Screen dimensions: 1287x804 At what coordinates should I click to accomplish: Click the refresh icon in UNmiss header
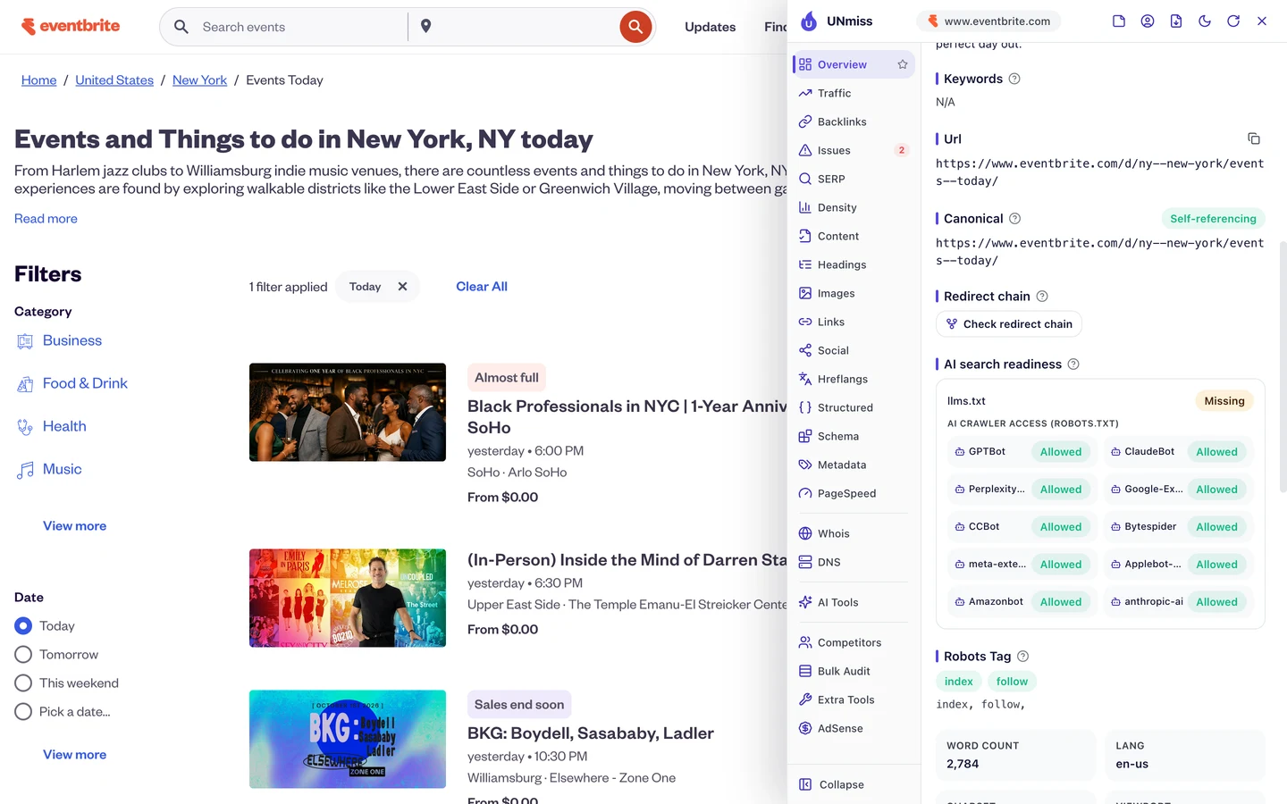(1233, 21)
